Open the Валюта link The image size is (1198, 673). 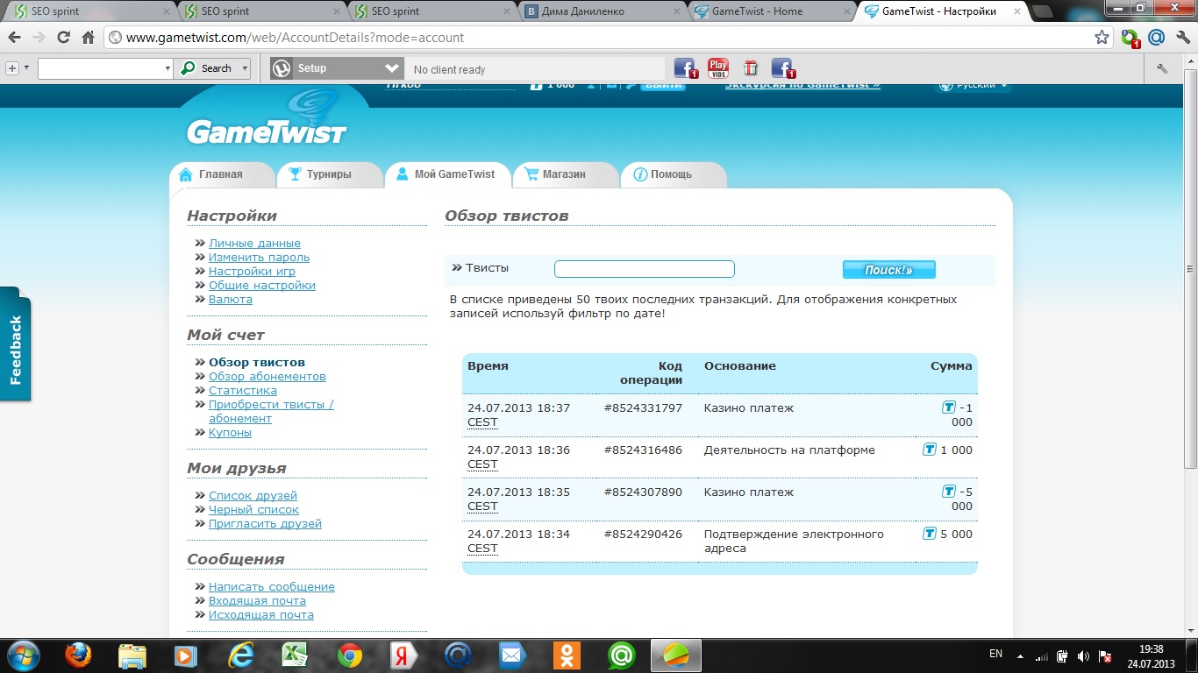(x=231, y=300)
